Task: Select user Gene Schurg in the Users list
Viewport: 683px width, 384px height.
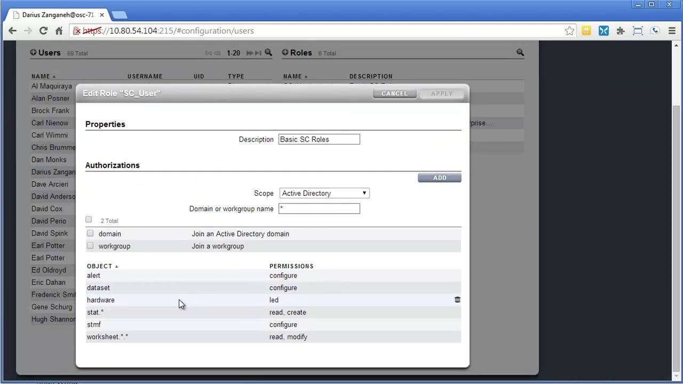Action: tap(52, 307)
